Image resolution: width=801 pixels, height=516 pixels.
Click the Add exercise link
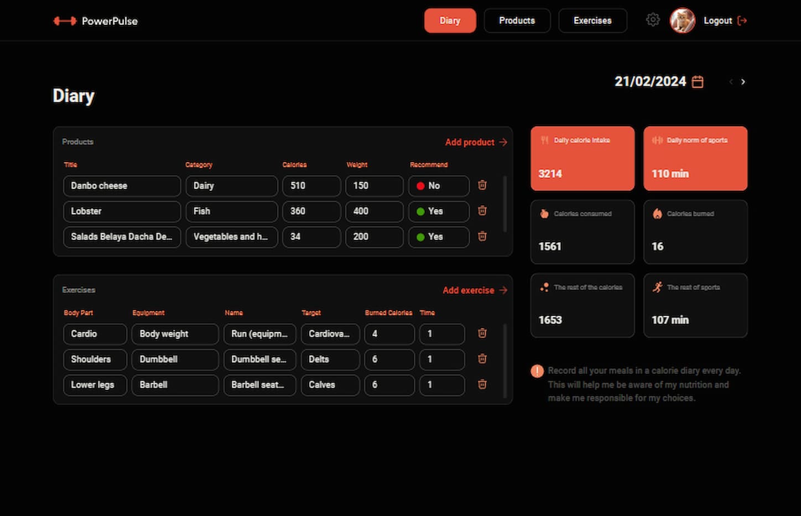[x=475, y=290]
